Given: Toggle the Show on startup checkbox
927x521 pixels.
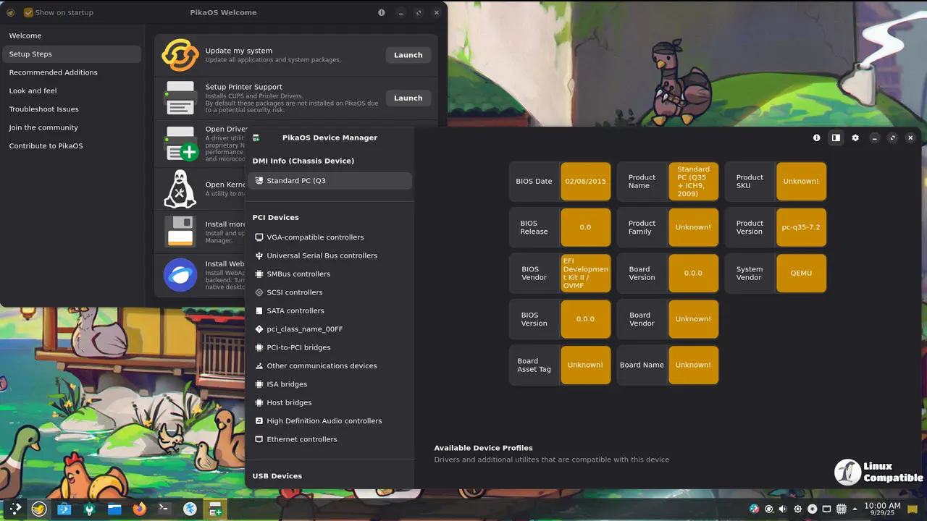Looking at the screenshot, I should point(28,12).
